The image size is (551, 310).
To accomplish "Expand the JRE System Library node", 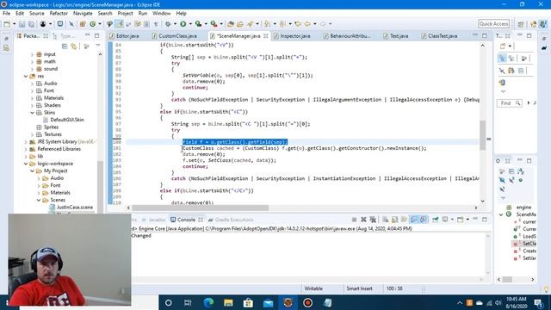I will click(x=26, y=141).
